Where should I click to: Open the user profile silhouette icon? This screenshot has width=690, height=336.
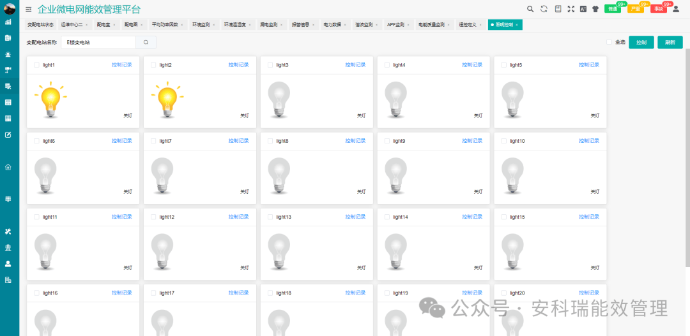tap(676, 9)
